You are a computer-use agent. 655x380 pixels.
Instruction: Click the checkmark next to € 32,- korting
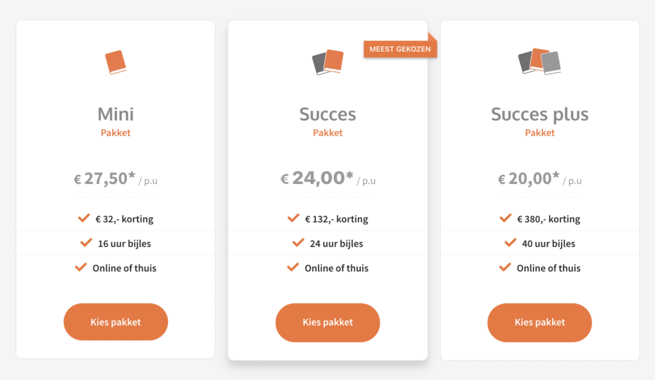84,218
